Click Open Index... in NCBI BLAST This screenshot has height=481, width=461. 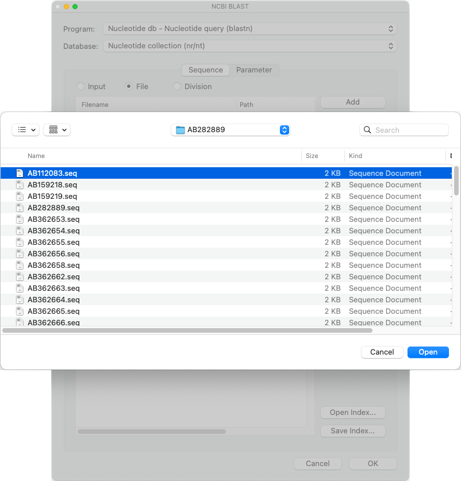353,413
